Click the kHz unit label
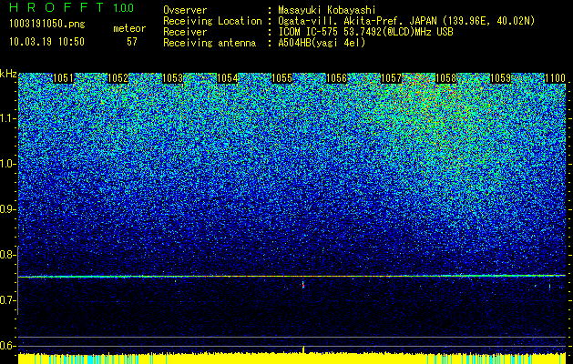Screen dimensions: 573x364 (x=8, y=74)
